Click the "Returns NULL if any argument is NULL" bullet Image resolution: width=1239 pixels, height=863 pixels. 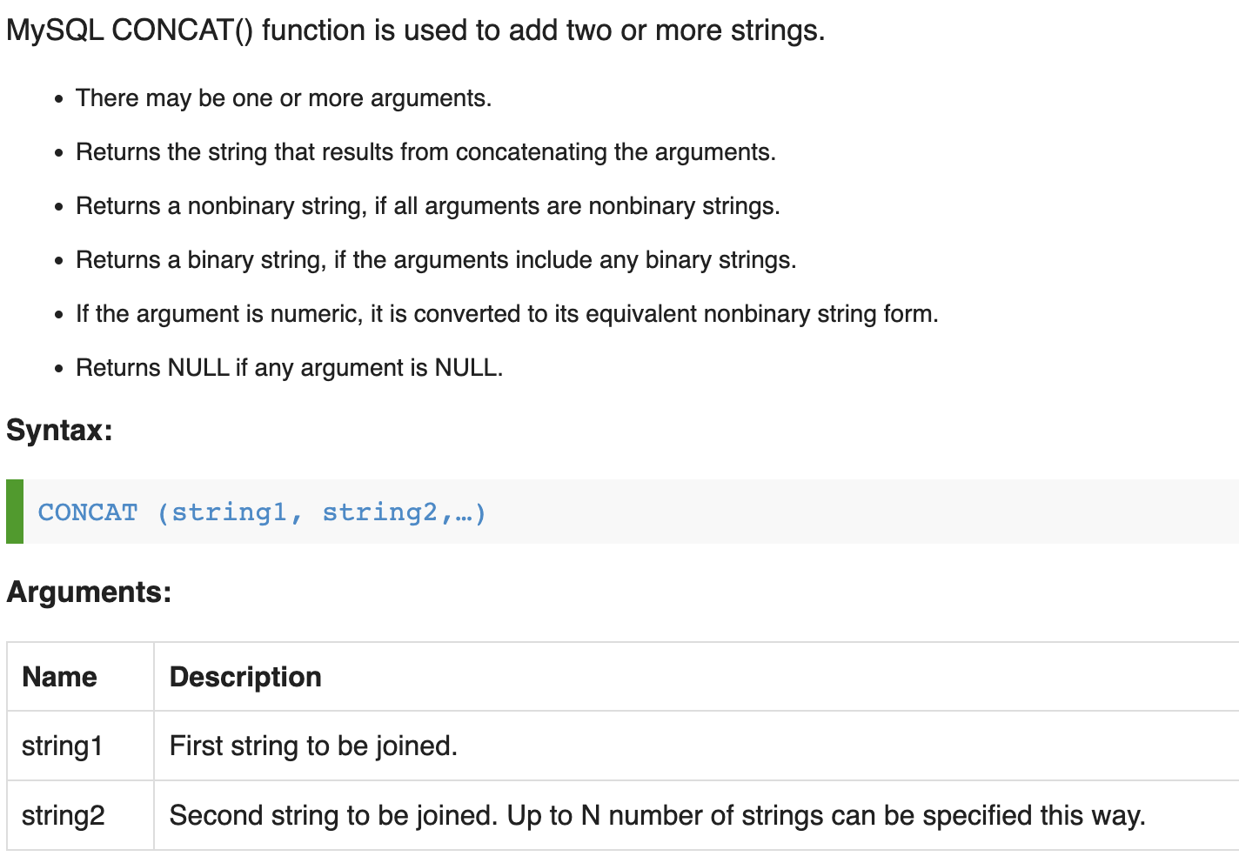[x=289, y=368]
